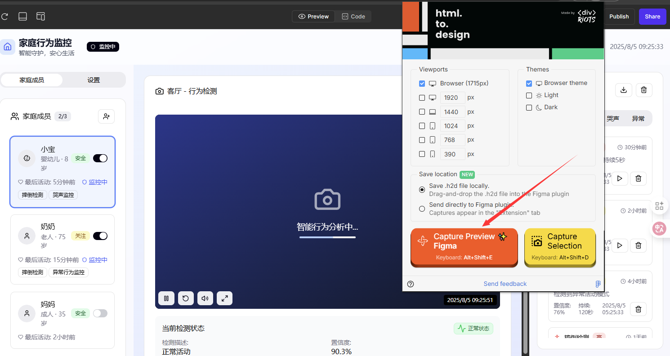
Task: Download event records via the download icon
Action: tap(623, 90)
